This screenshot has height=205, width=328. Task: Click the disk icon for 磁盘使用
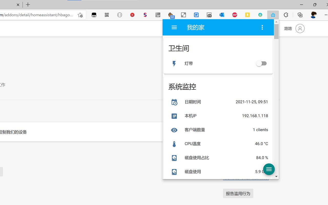coord(174,172)
